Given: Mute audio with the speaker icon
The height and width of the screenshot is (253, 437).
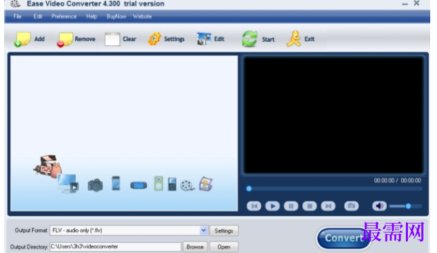Looking at the screenshot, I should tap(379, 206).
